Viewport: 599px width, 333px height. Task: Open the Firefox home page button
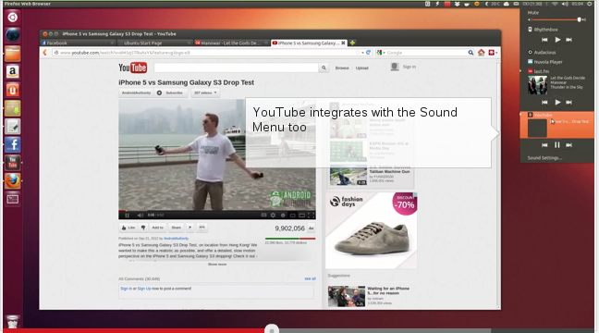(x=481, y=53)
